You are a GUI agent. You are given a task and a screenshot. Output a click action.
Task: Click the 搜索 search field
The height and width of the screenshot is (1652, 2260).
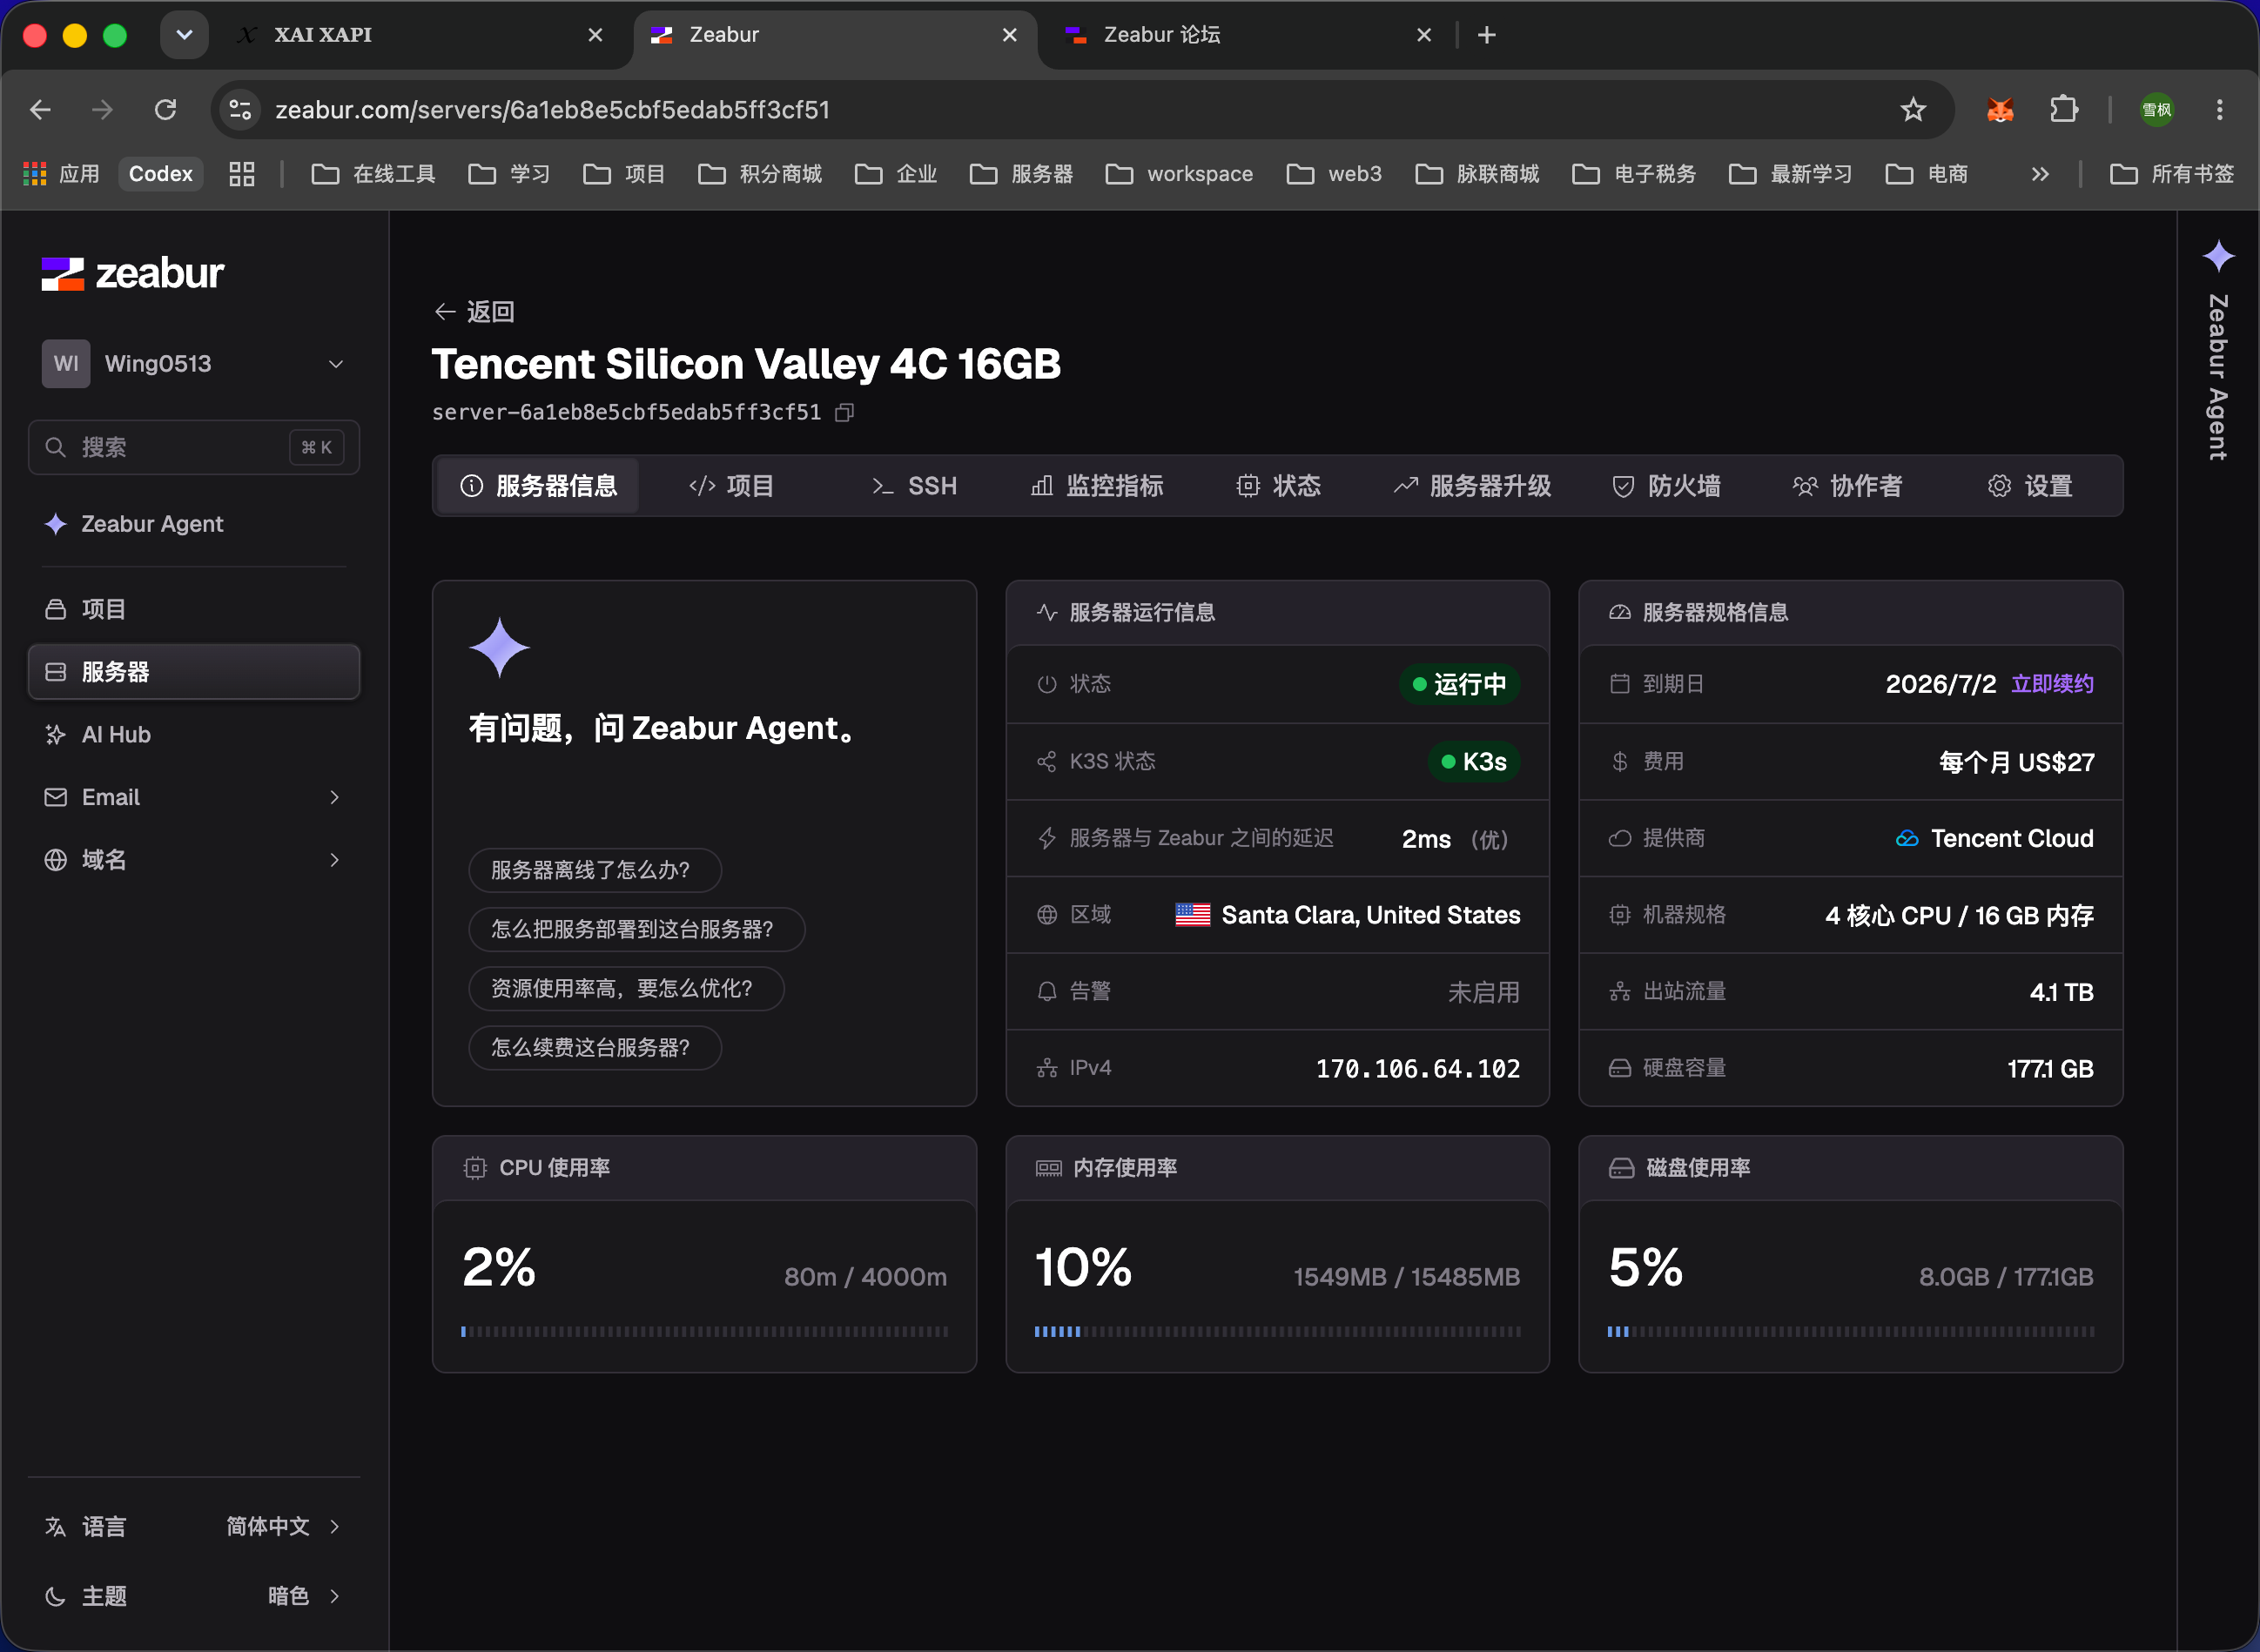[x=194, y=447]
